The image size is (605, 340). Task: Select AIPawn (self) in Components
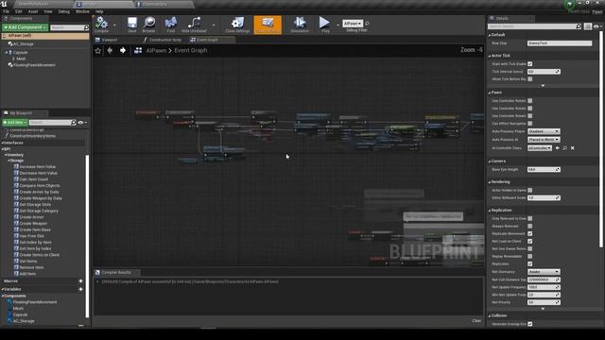[45, 36]
